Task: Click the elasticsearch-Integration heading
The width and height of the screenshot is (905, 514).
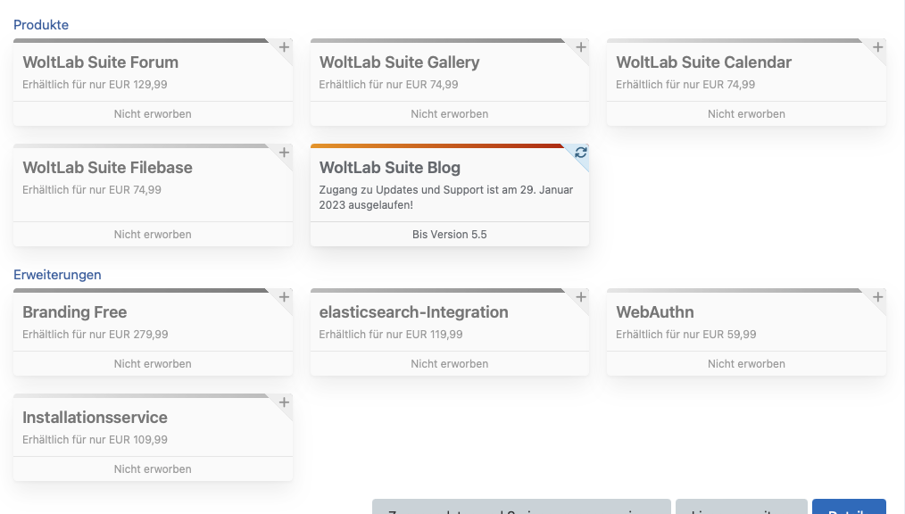Action: tap(413, 312)
